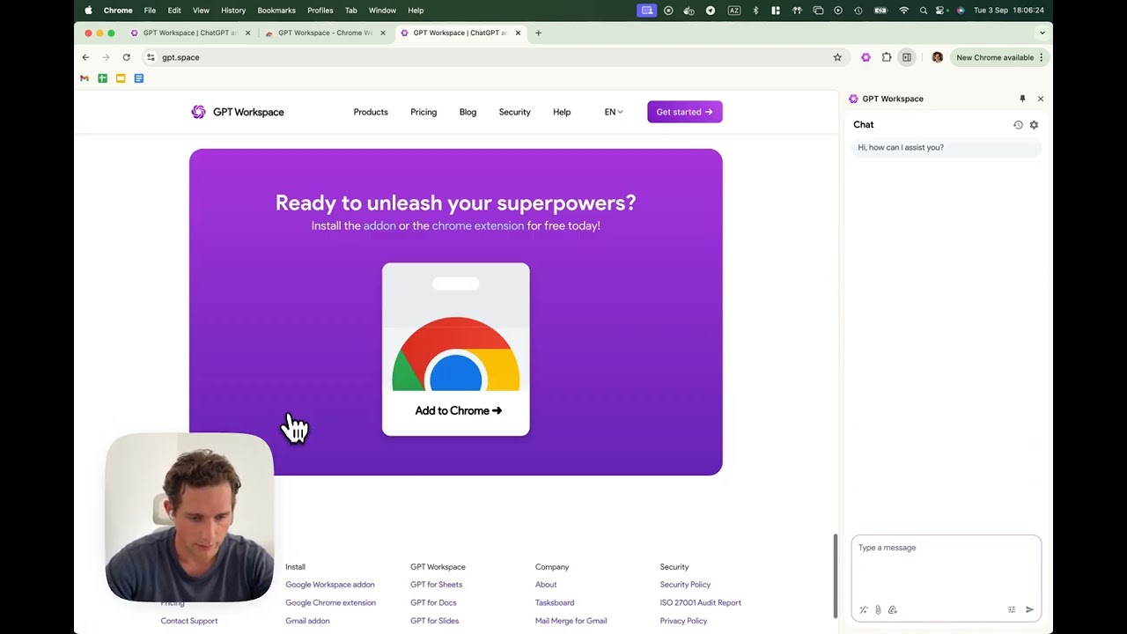
Task: Open the View menu
Action: (201, 11)
